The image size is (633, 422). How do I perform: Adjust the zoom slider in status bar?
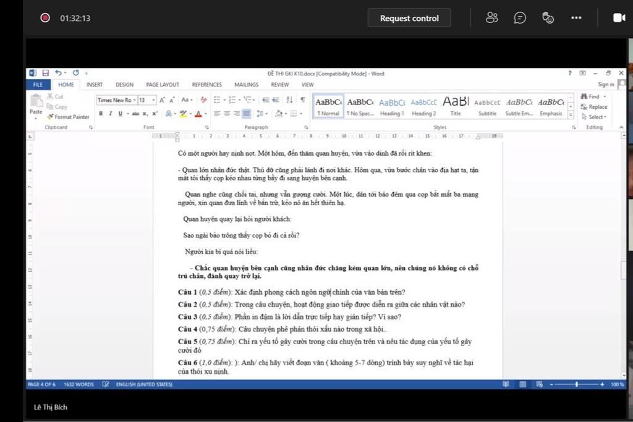pos(577,384)
